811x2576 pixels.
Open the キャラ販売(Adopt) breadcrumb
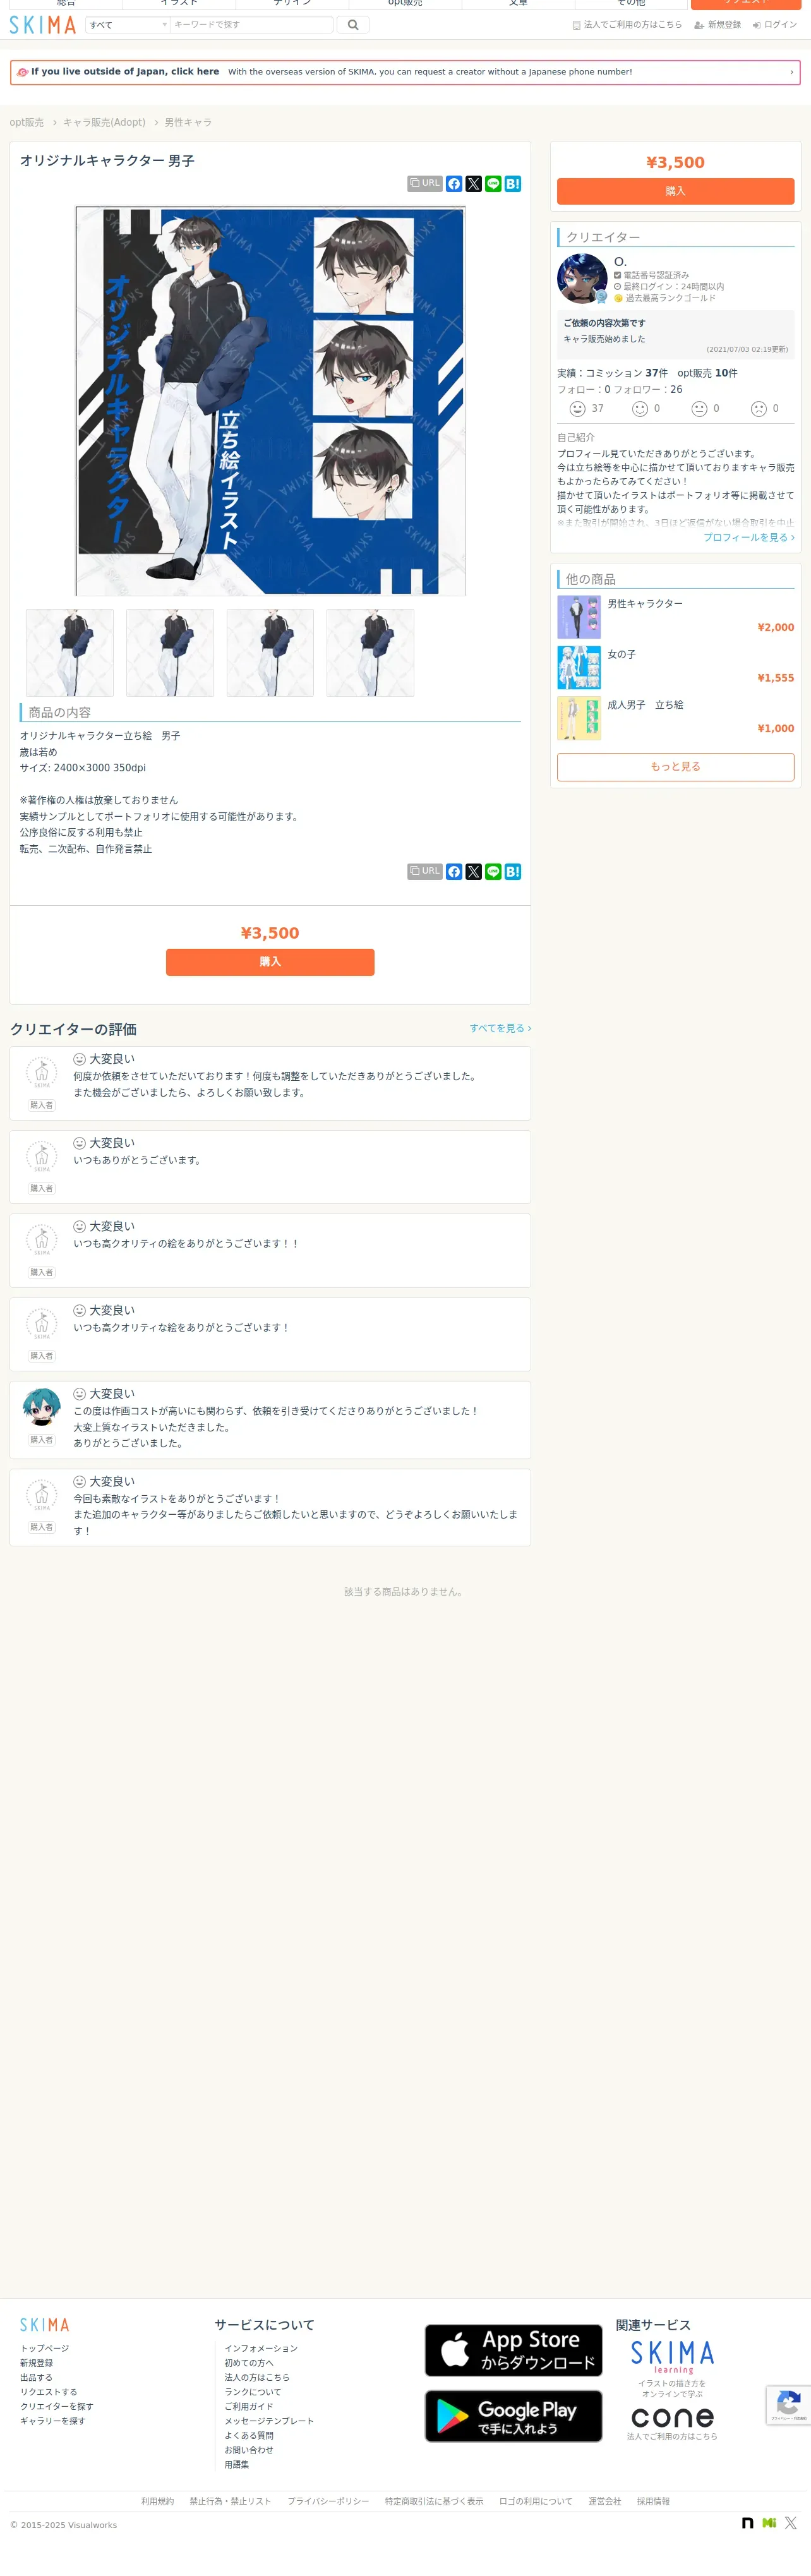pyautogui.click(x=104, y=123)
